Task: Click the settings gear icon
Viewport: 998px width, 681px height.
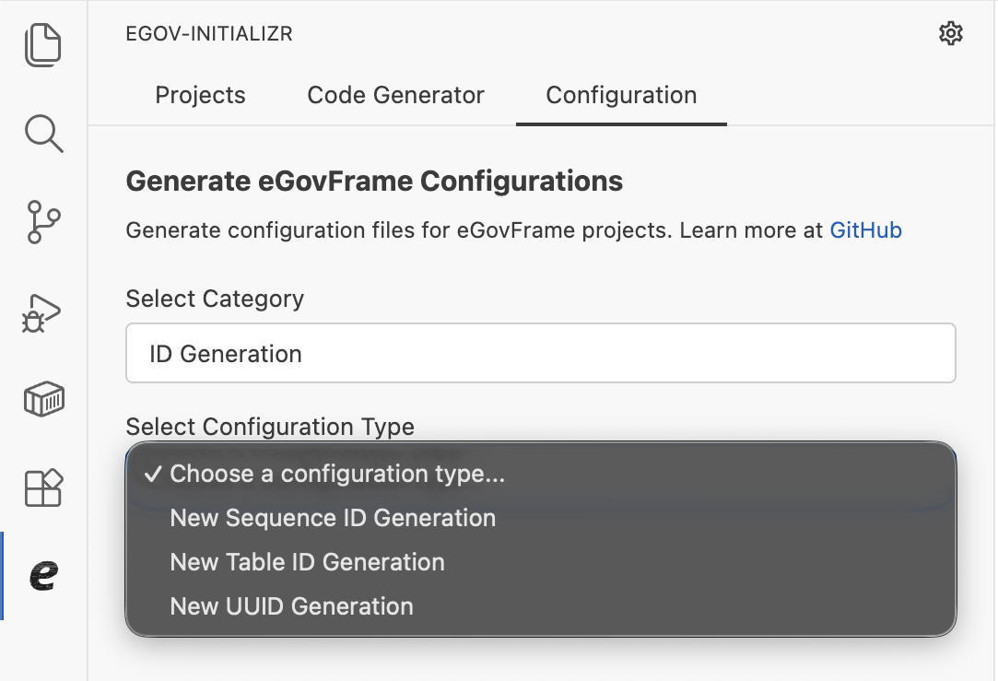Action: pyautogui.click(x=950, y=34)
